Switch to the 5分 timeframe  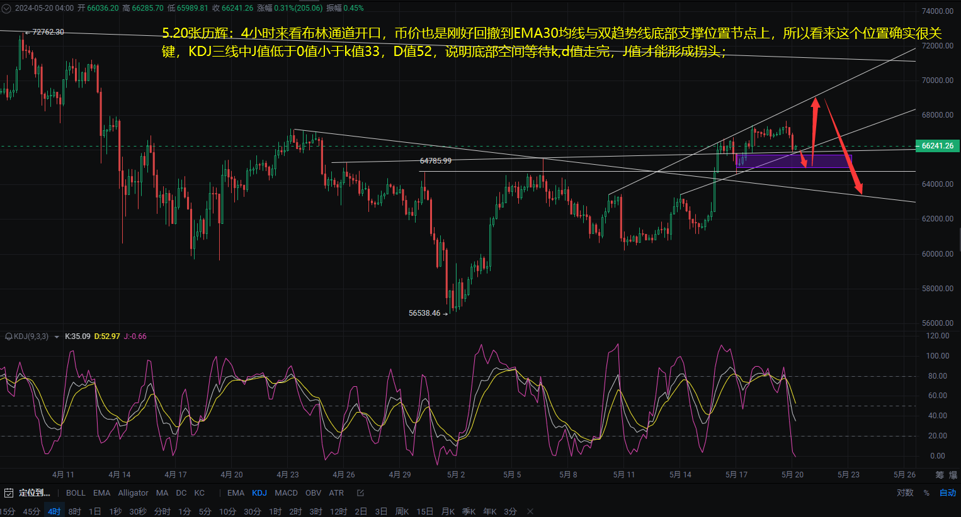pyautogui.click(x=205, y=511)
